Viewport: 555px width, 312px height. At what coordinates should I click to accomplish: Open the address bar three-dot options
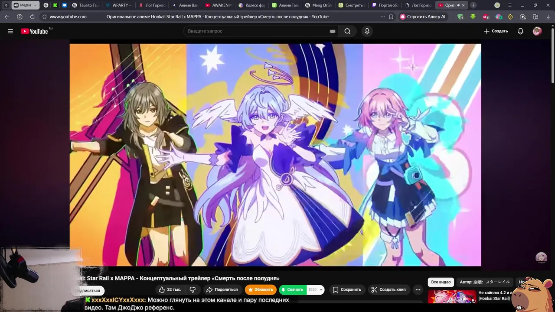coord(382,17)
